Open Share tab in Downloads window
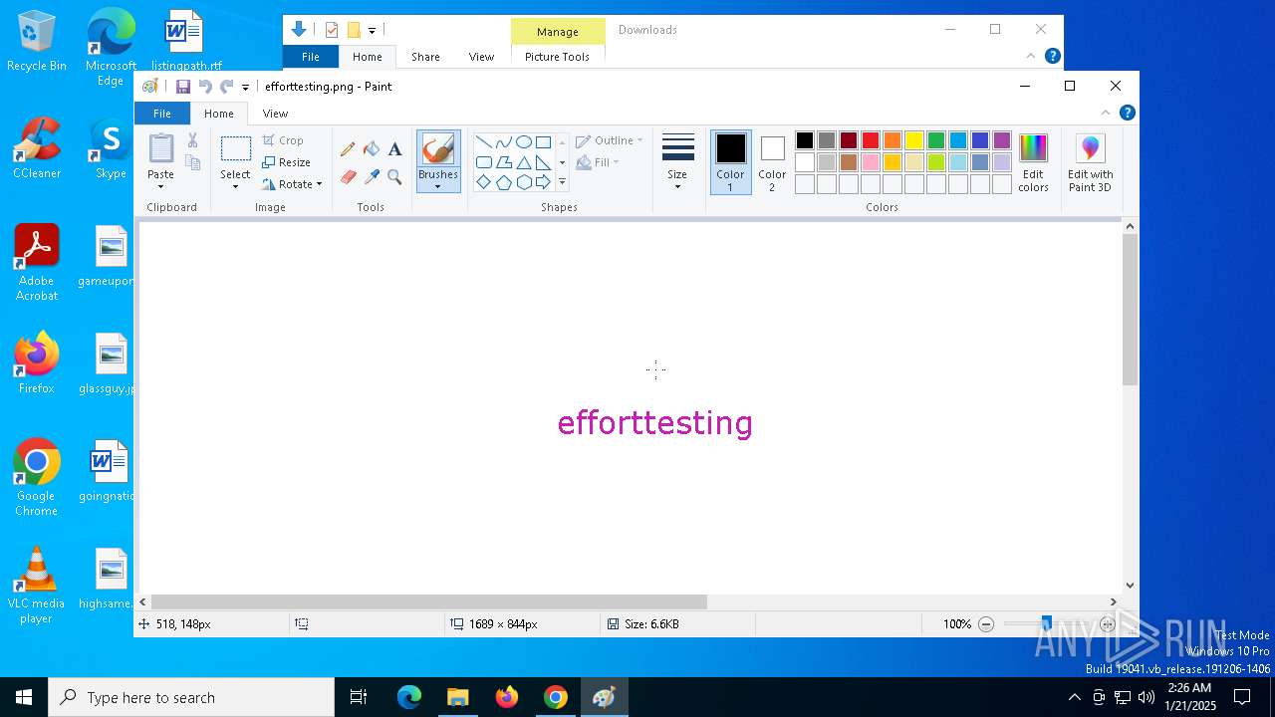The height and width of the screenshot is (717, 1275). point(425,57)
